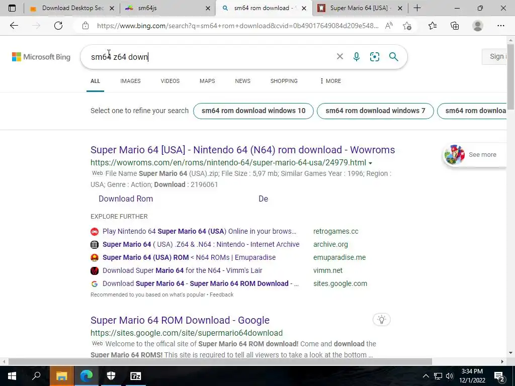Open the notification center icon
Viewport: 515px width, 386px height.
pyautogui.click(x=499, y=376)
